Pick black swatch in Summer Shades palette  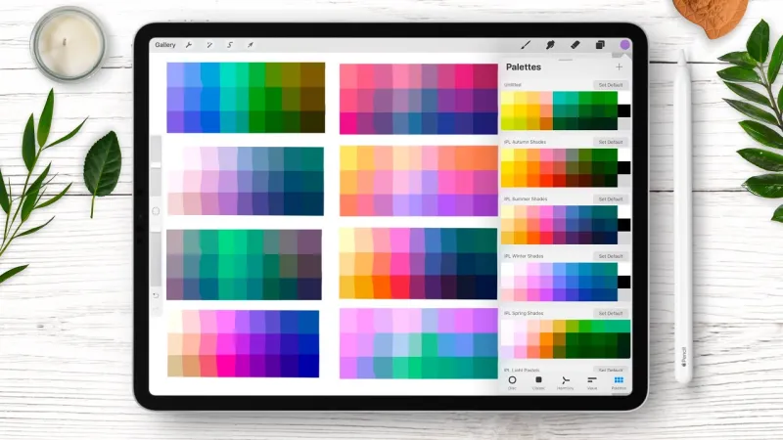coord(623,225)
